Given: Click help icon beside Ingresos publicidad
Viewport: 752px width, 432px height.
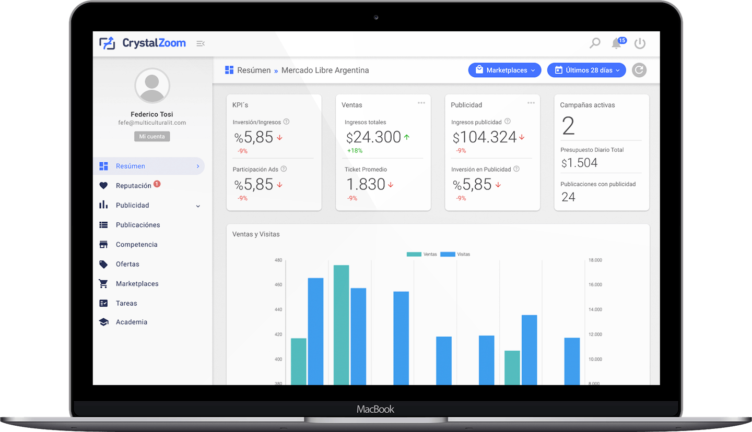Looking at the screenshot, I should [x=507, y=122].
